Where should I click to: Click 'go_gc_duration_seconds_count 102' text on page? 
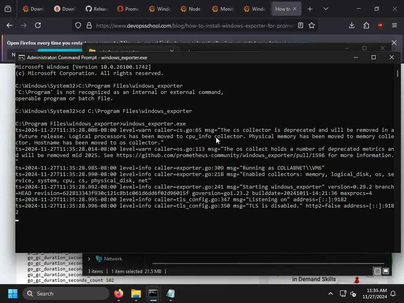(x=71, y=280)
